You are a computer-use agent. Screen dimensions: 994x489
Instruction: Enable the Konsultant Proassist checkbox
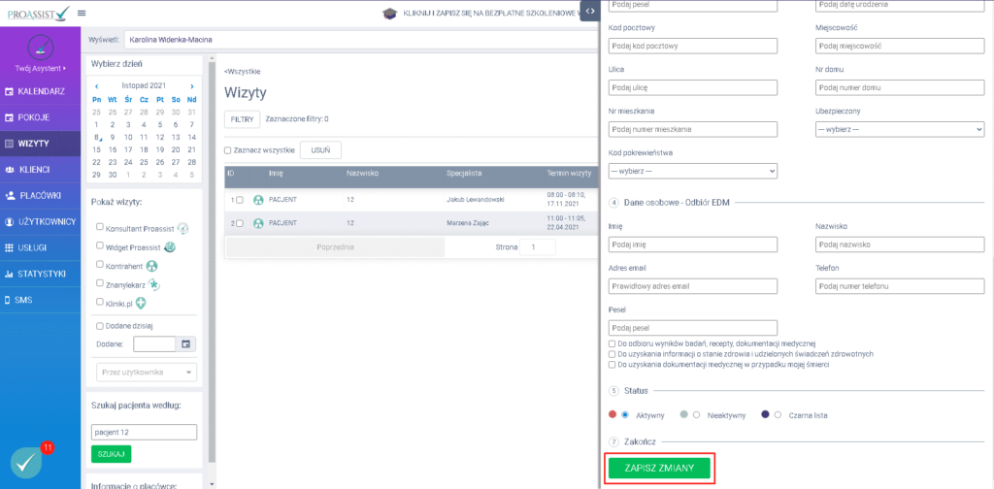[100, 228]
